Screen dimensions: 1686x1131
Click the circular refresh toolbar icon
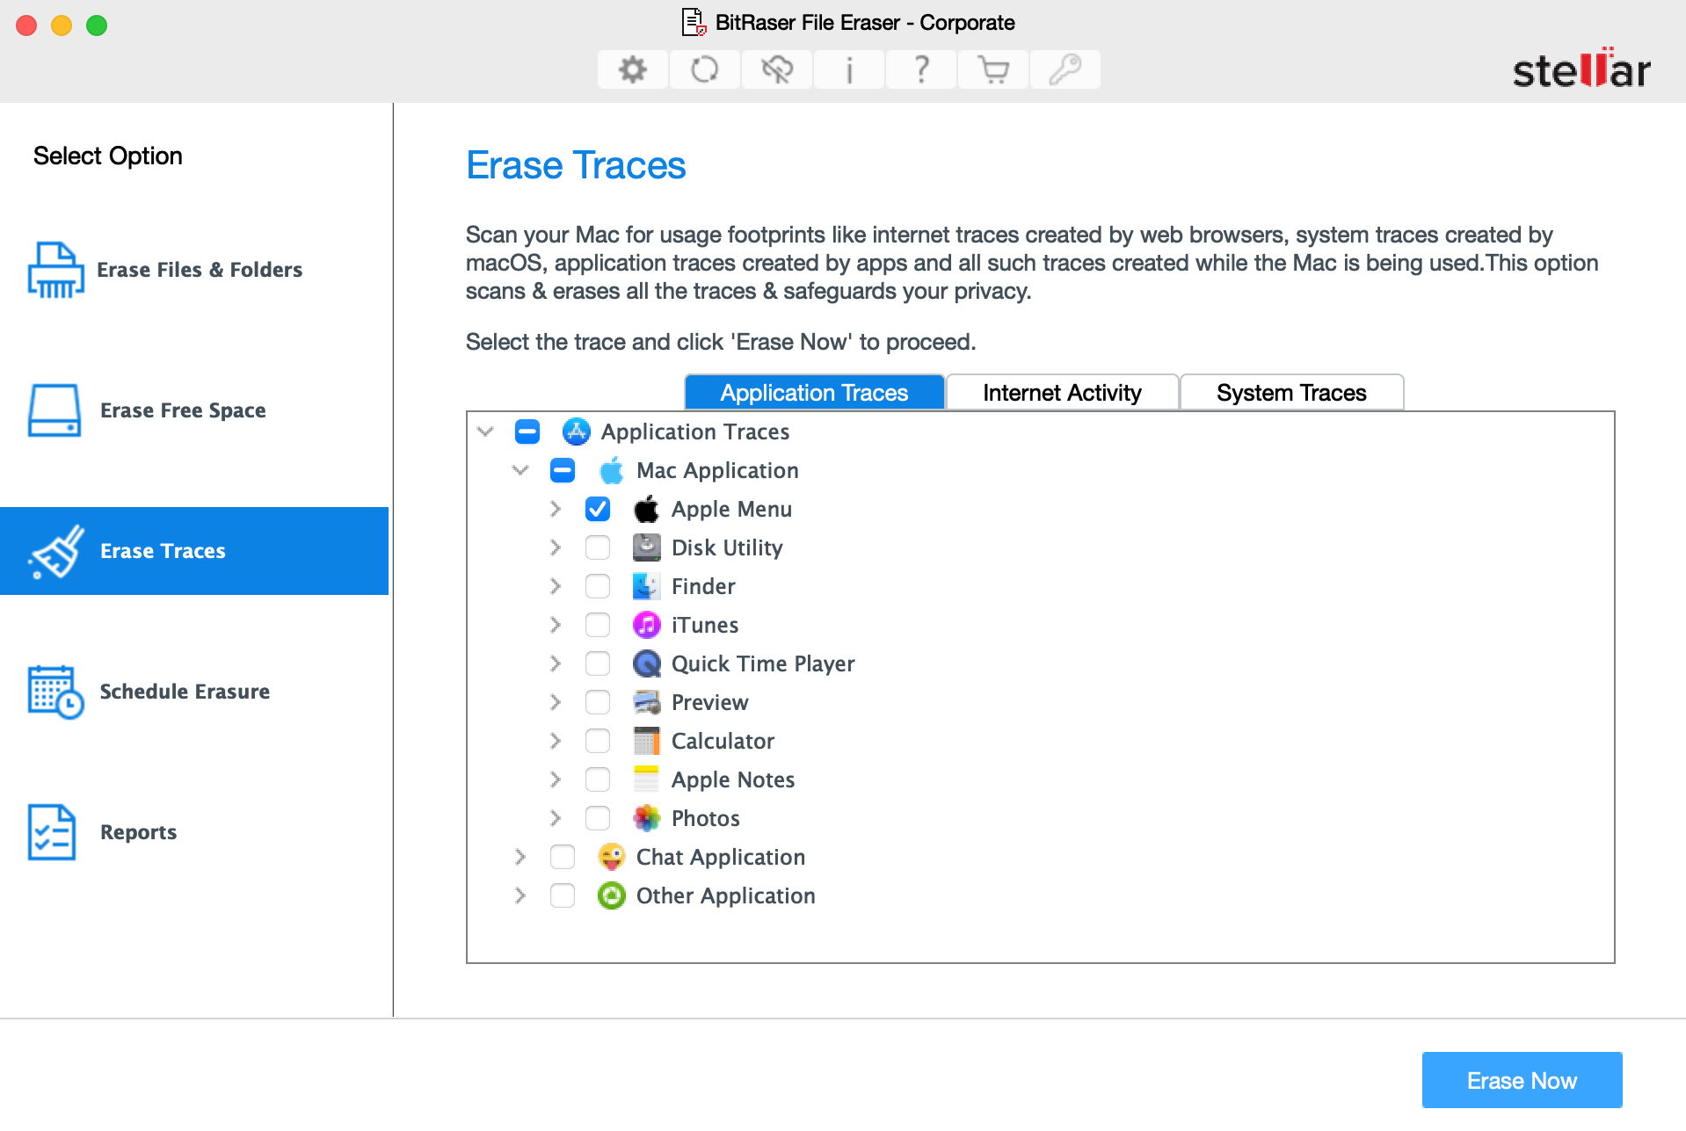(x=704, y=69)
